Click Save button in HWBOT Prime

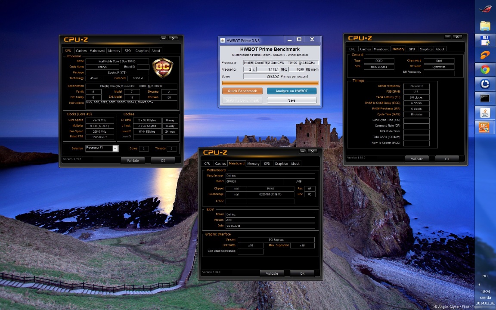[x=291, y=100]
